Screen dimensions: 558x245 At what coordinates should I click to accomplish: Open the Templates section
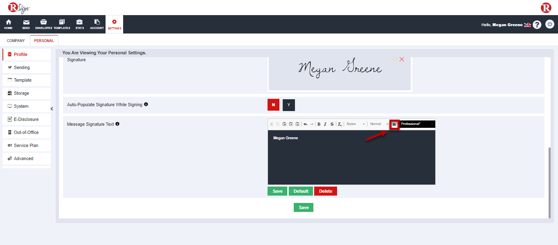click(x=62, y=24)
